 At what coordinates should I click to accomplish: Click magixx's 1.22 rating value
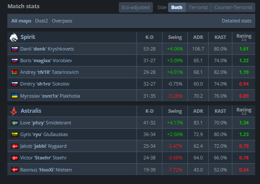(244, 60)
